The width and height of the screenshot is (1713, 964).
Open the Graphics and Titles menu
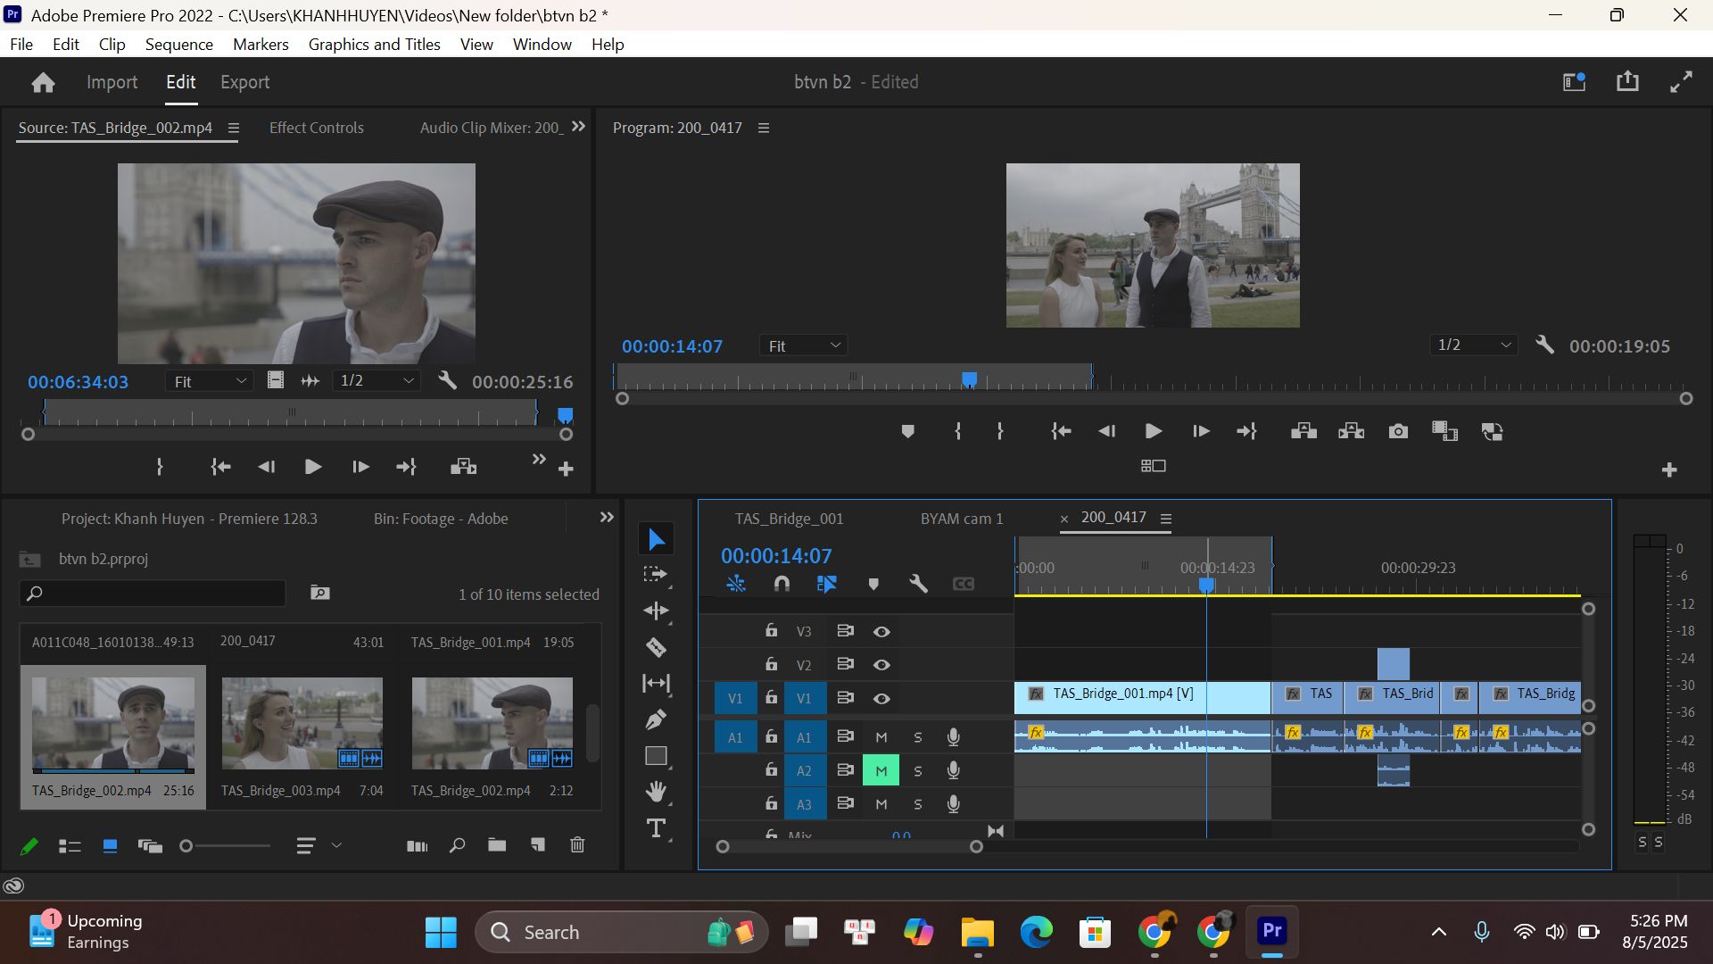[374, 45]
